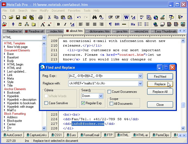Insert a BR line break tag

pyautogui.click(x=117, y=24)
